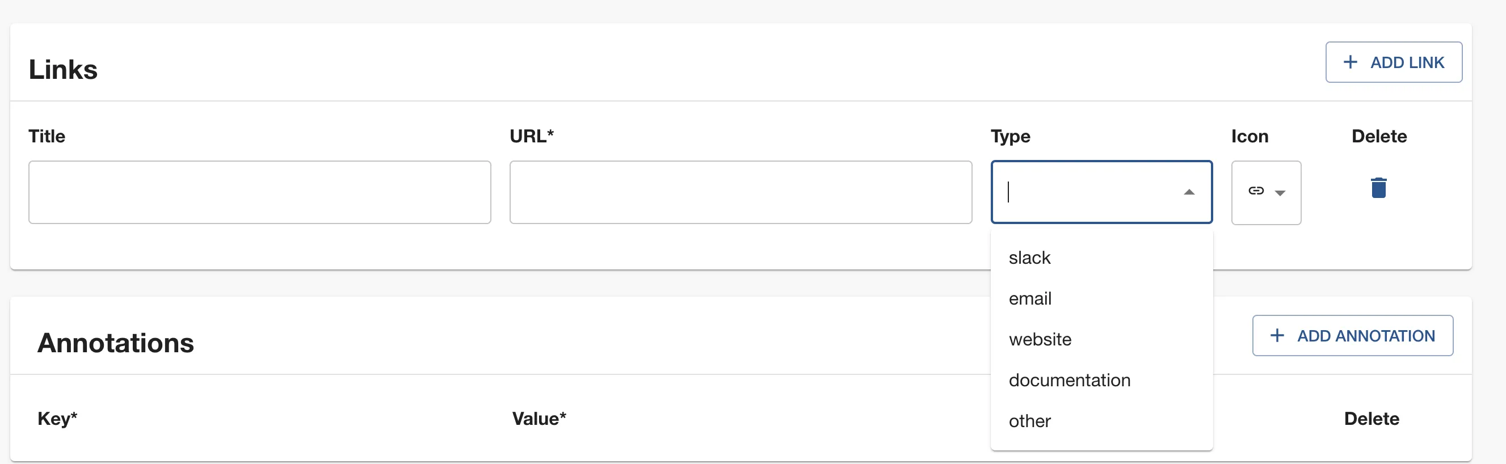Choose email from the Type dropdown list
1506x464 pixels.
(x=1030, y=298)
